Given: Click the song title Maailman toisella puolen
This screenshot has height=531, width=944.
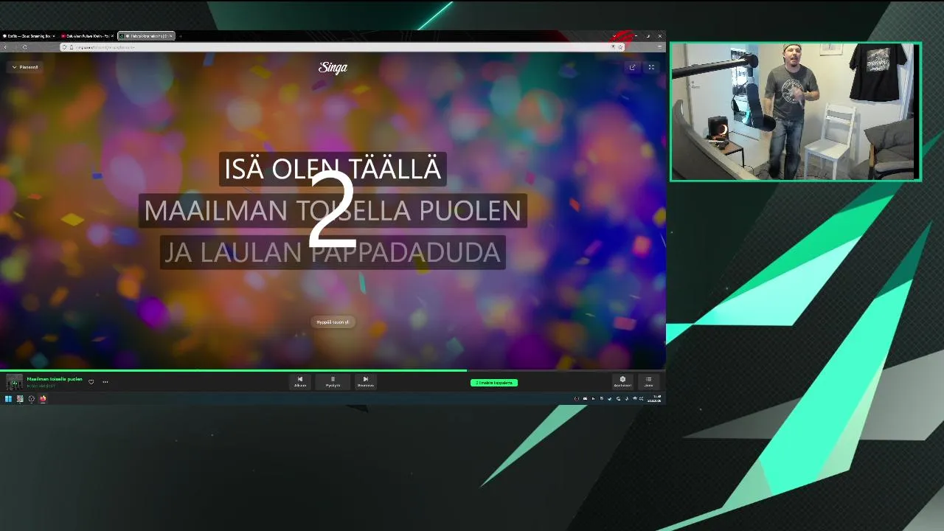Looking at the screenshot, I should click(x=55, y=379).
